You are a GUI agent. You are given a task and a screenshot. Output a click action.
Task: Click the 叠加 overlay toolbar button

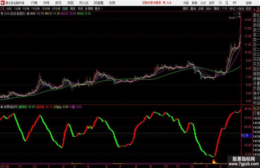pyautogui.click(x=193, y=9)
